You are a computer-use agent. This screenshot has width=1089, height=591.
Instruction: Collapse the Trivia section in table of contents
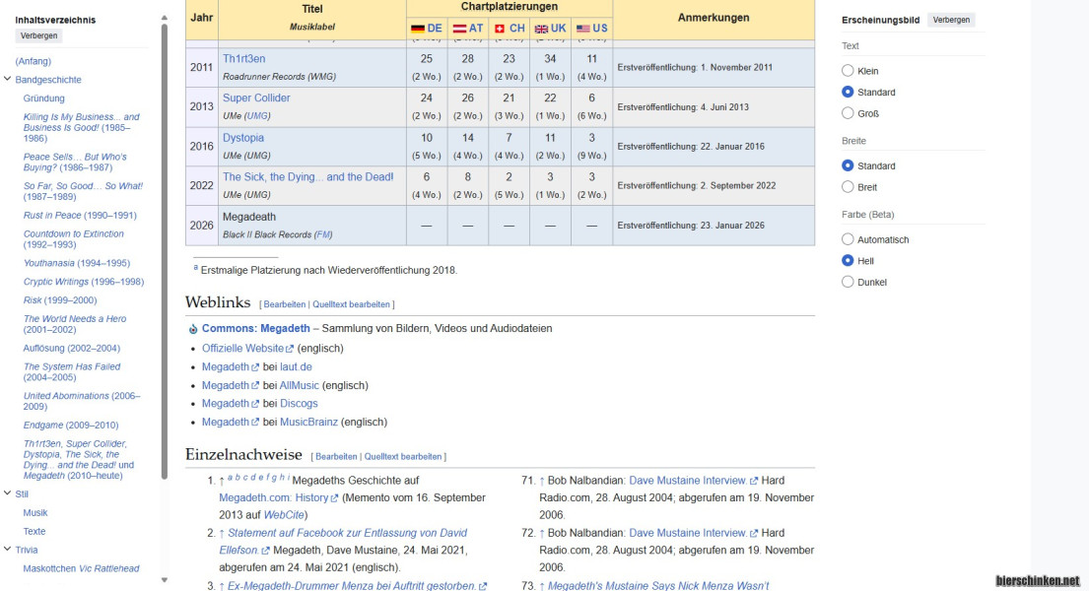[8, 550]
